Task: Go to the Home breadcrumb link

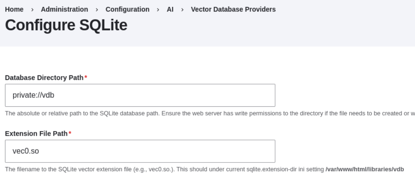Action: pyautogui.click(x=14, y=9)
